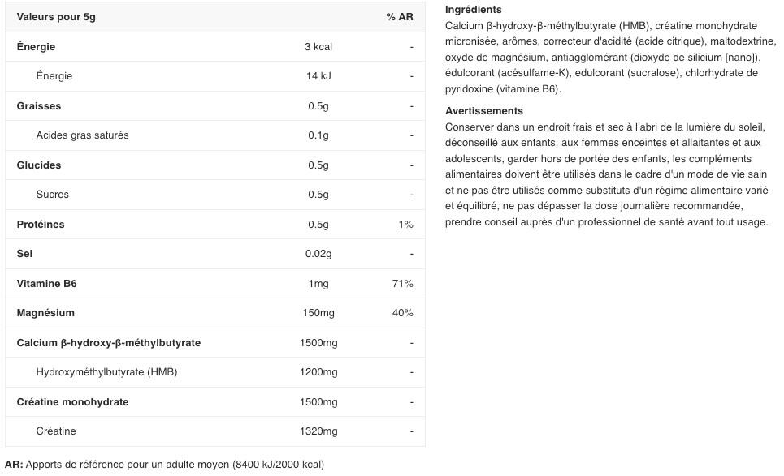784x476 pixels.
Task: Click the "Sucres" row label
Action: [53, 195]
